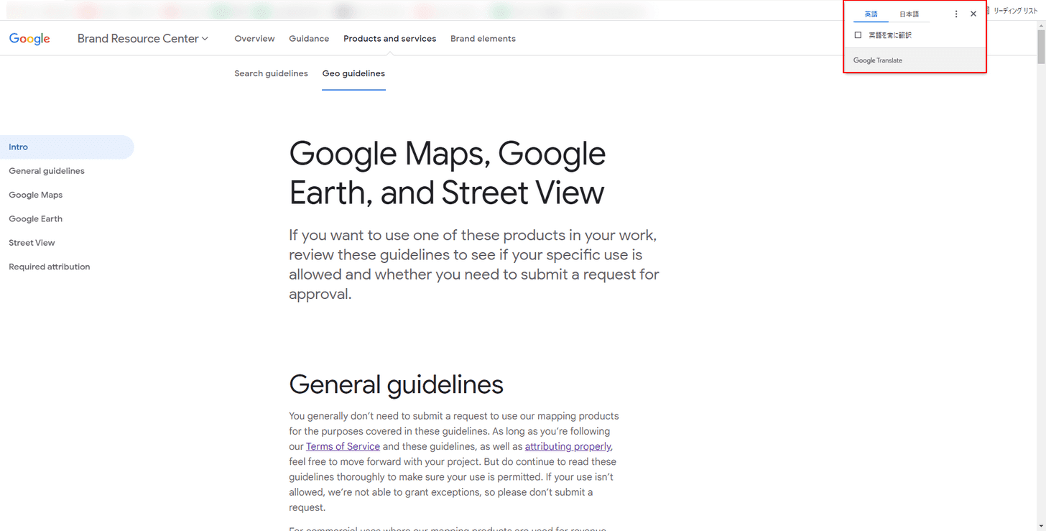Select the 英語 tab in translate popup
The image size is (1046, 531).
871,14
